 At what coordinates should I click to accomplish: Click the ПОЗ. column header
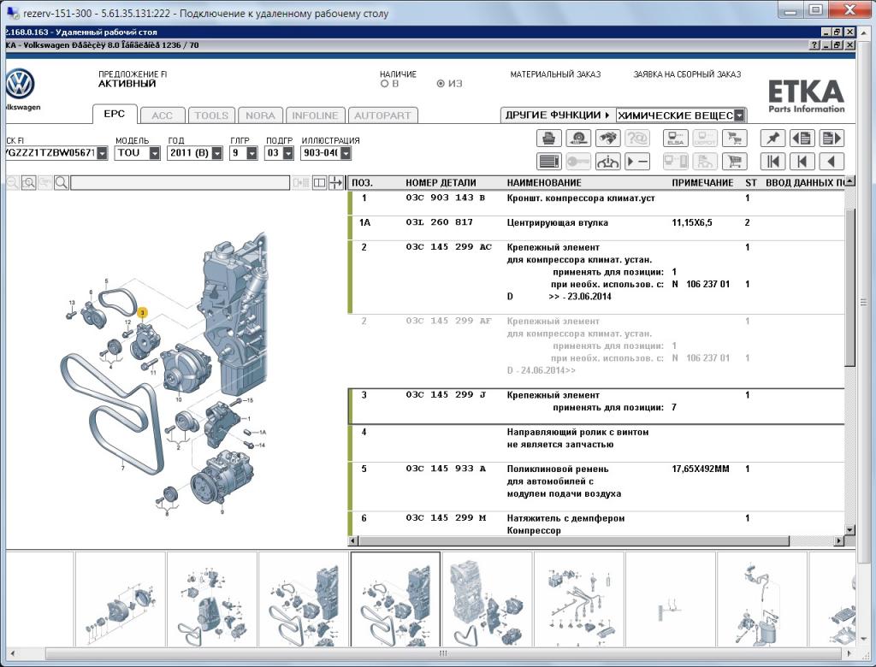click(362, 183)
